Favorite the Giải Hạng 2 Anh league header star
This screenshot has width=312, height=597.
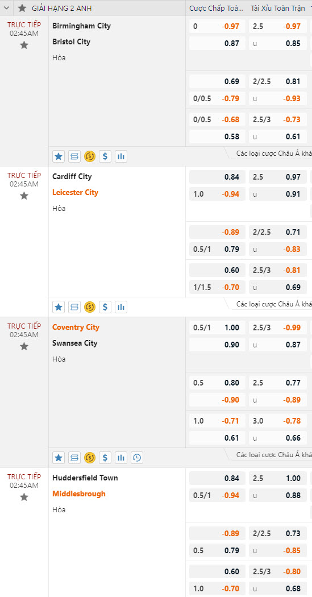click(x=22, y=8)
